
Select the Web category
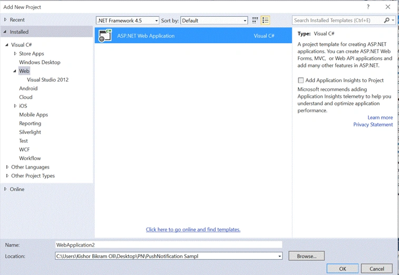tap(24, 71)
